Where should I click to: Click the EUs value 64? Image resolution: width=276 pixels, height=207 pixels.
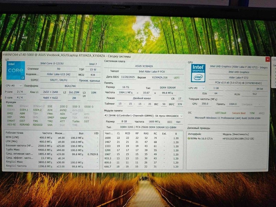tap(216, 93)
